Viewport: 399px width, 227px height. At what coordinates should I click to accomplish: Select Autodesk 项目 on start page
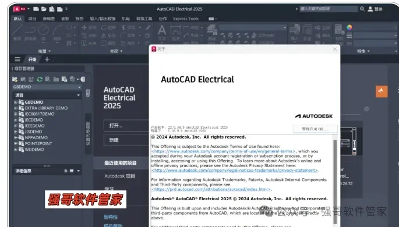[x=119, y=176]
